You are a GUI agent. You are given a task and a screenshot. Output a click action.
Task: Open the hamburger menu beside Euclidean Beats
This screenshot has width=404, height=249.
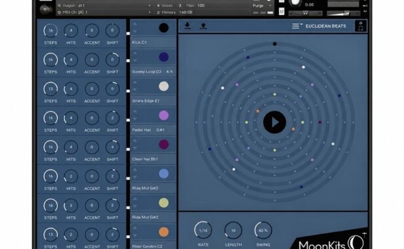coord(297,26)
